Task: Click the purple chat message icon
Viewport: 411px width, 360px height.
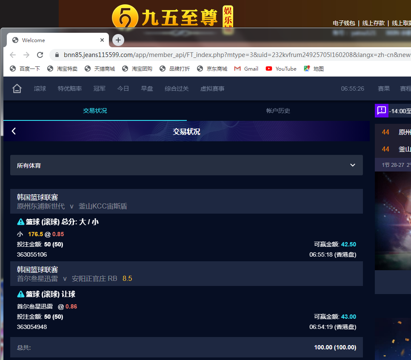Action: pyautogui.click(x=382, y=111)
